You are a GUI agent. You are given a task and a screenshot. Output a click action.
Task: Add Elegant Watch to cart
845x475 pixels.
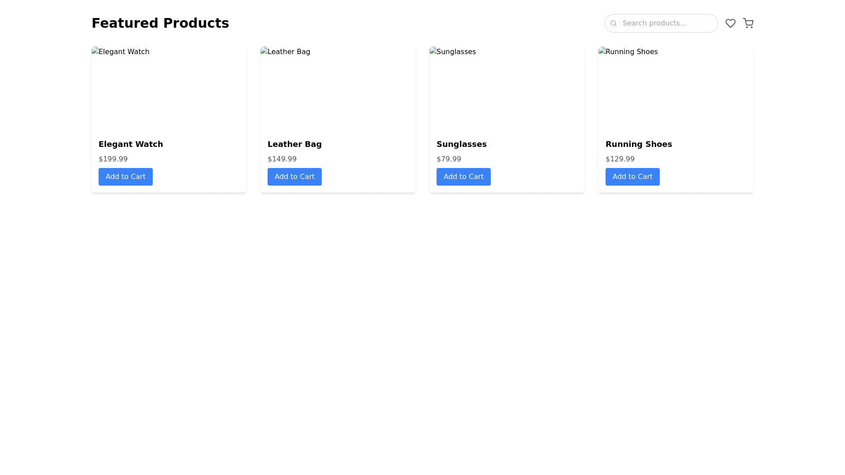[125, 177]
